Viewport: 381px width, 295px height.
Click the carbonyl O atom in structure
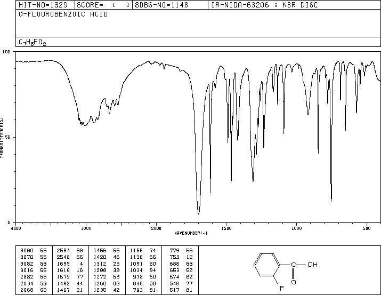pyautogui.click(x=294, y=282)
